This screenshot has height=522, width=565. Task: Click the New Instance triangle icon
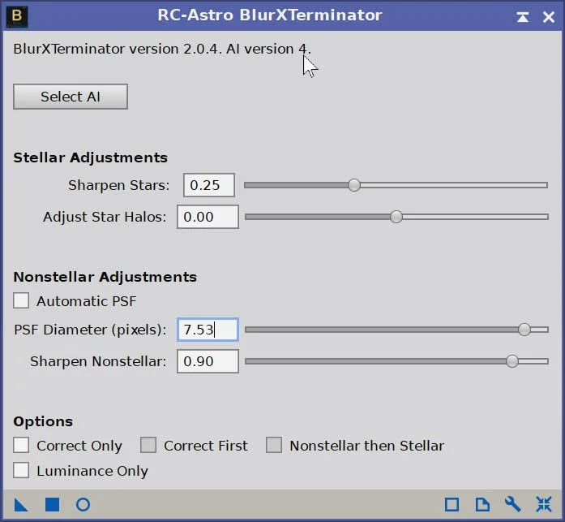[x=21, y=504]
